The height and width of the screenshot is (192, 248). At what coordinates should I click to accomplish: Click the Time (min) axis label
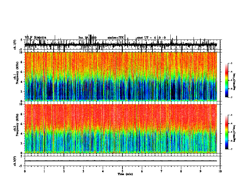tap(125, 174)
